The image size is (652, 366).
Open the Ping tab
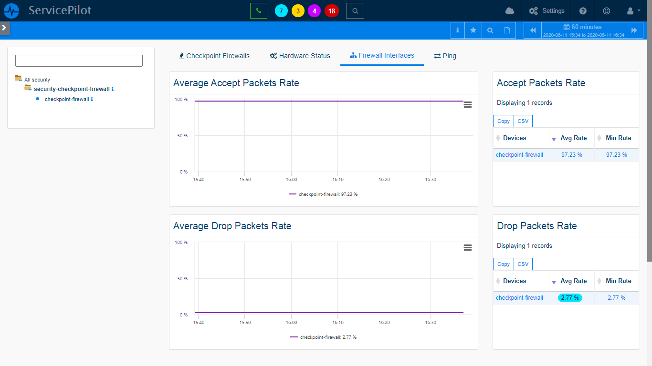[444, 56]
